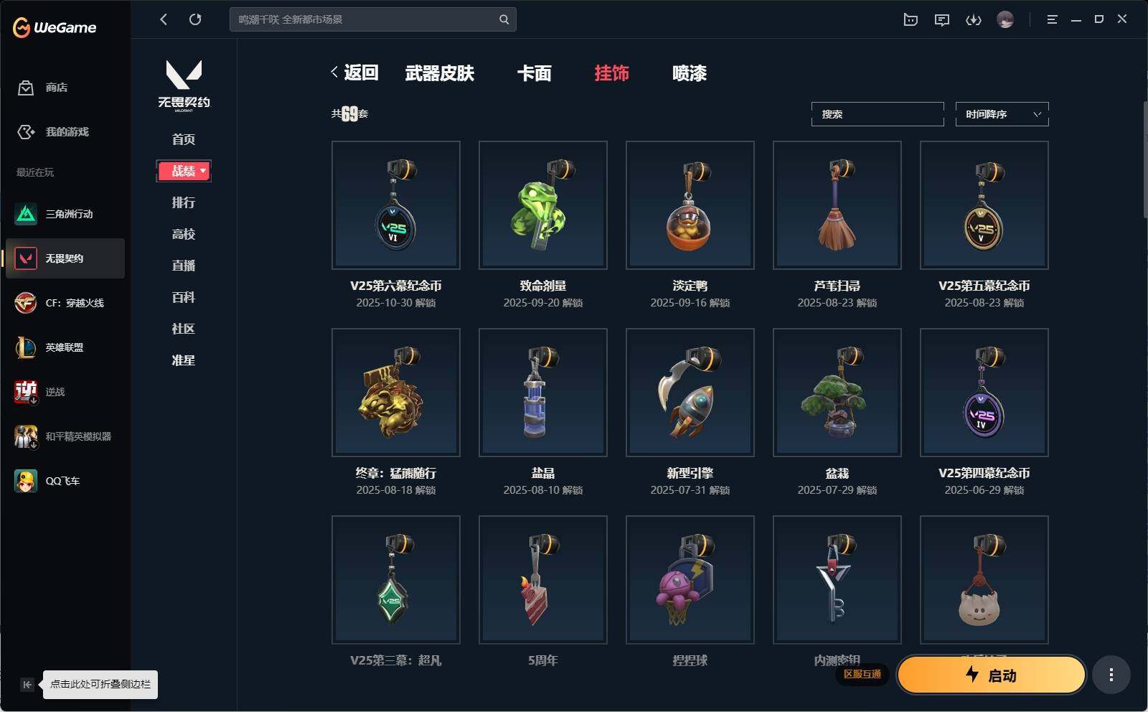Select the 致命剂量 charm thumbnail
Image resolution: width=1148 pixels, height=712 pixels.
tap(543, 205)
